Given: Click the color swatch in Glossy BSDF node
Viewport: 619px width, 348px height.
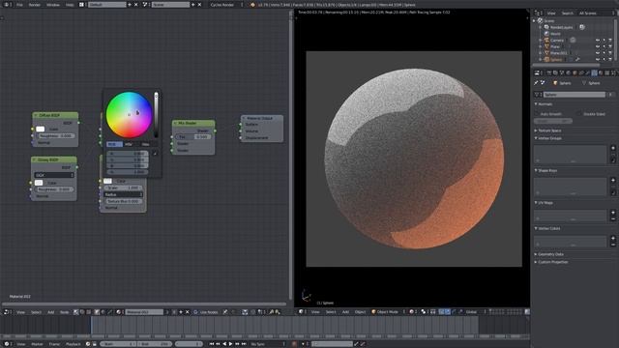Looking at the screenshot, I should tap(39, 183).
